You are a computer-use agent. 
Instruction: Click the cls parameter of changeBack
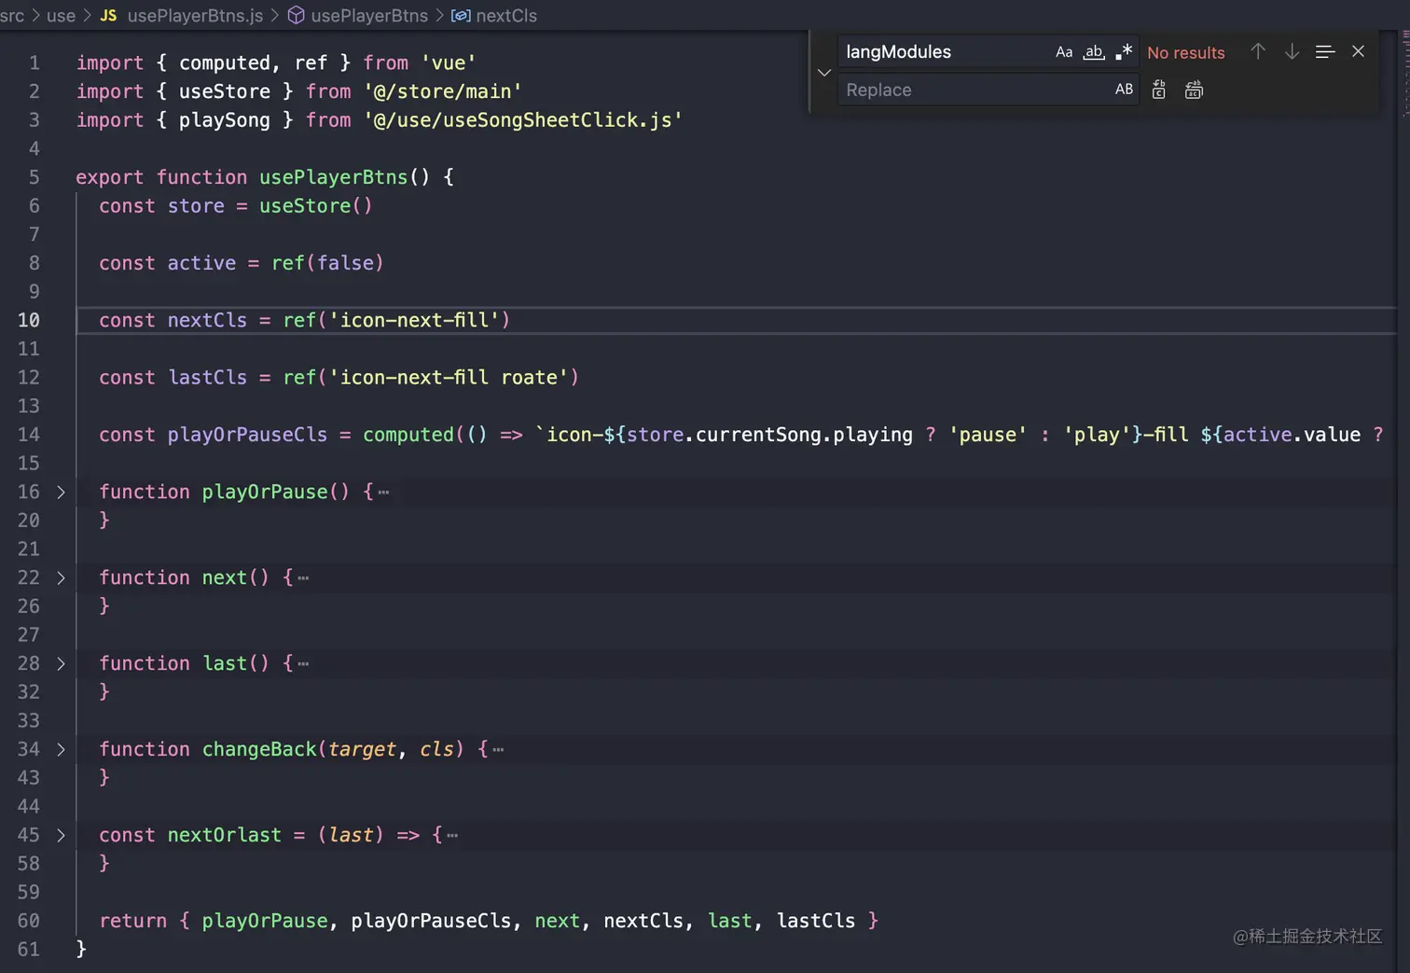pyautogui.click(x=436, y=749)
